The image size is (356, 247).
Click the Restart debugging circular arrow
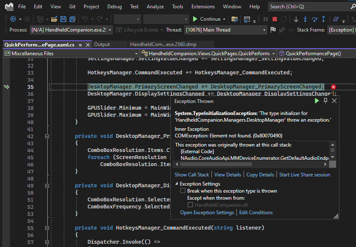coord(284,19)
